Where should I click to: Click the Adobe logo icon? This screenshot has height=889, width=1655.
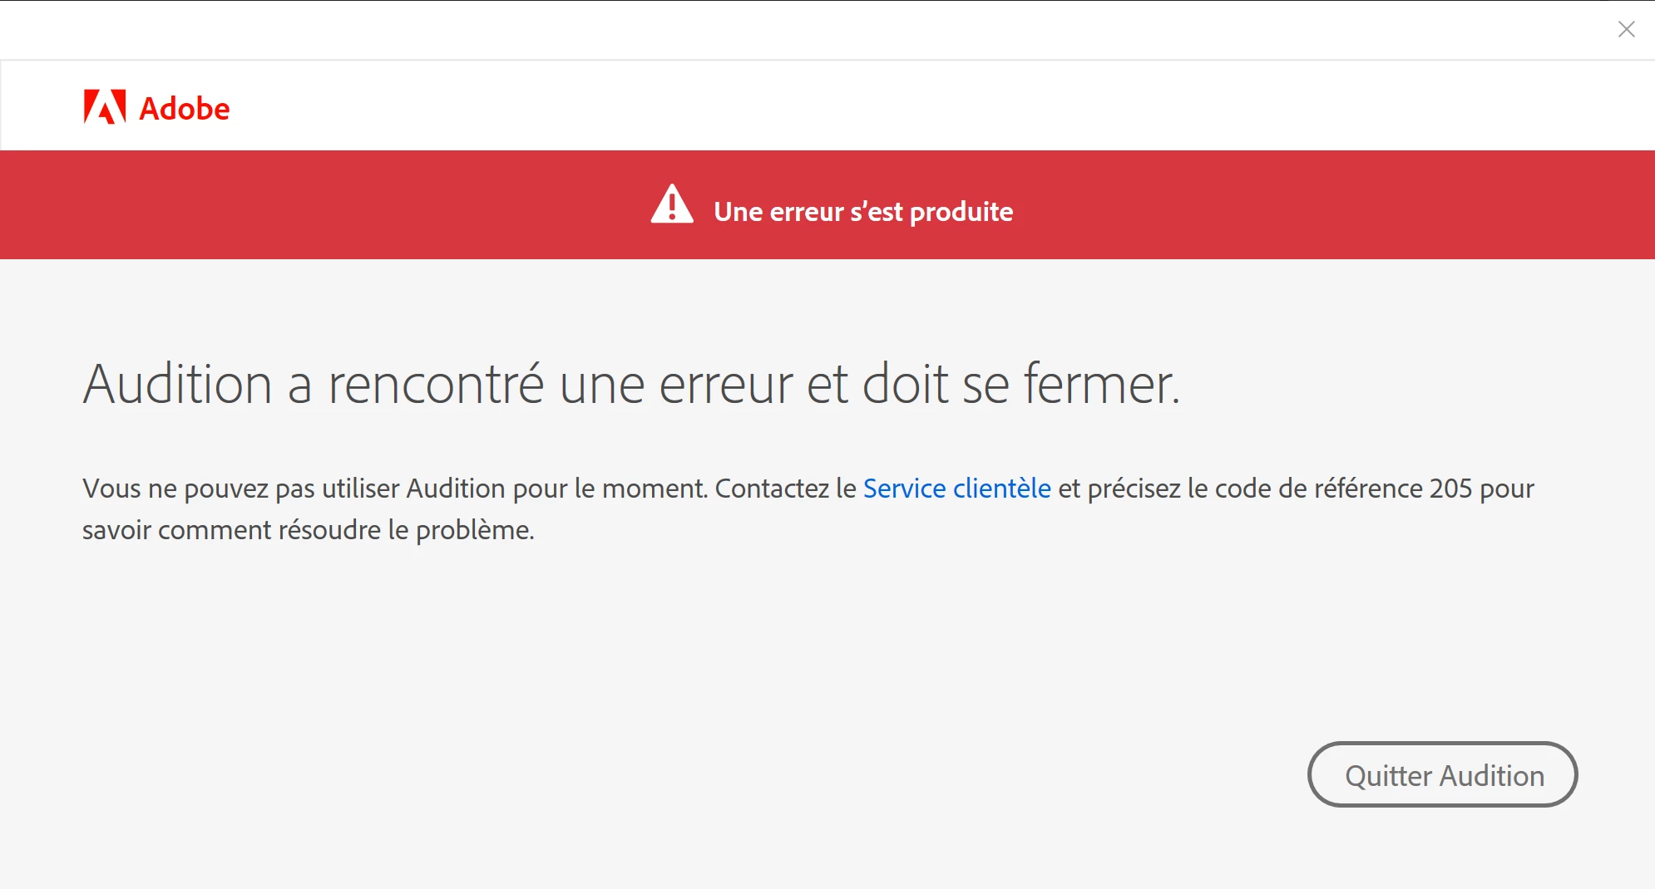click(x=105, y=107)
